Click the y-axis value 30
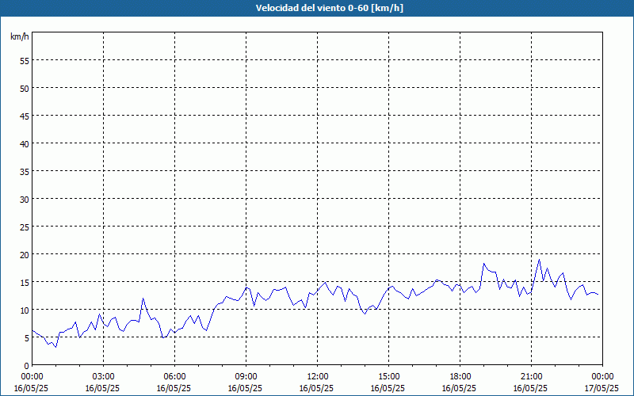 point(25,200)
